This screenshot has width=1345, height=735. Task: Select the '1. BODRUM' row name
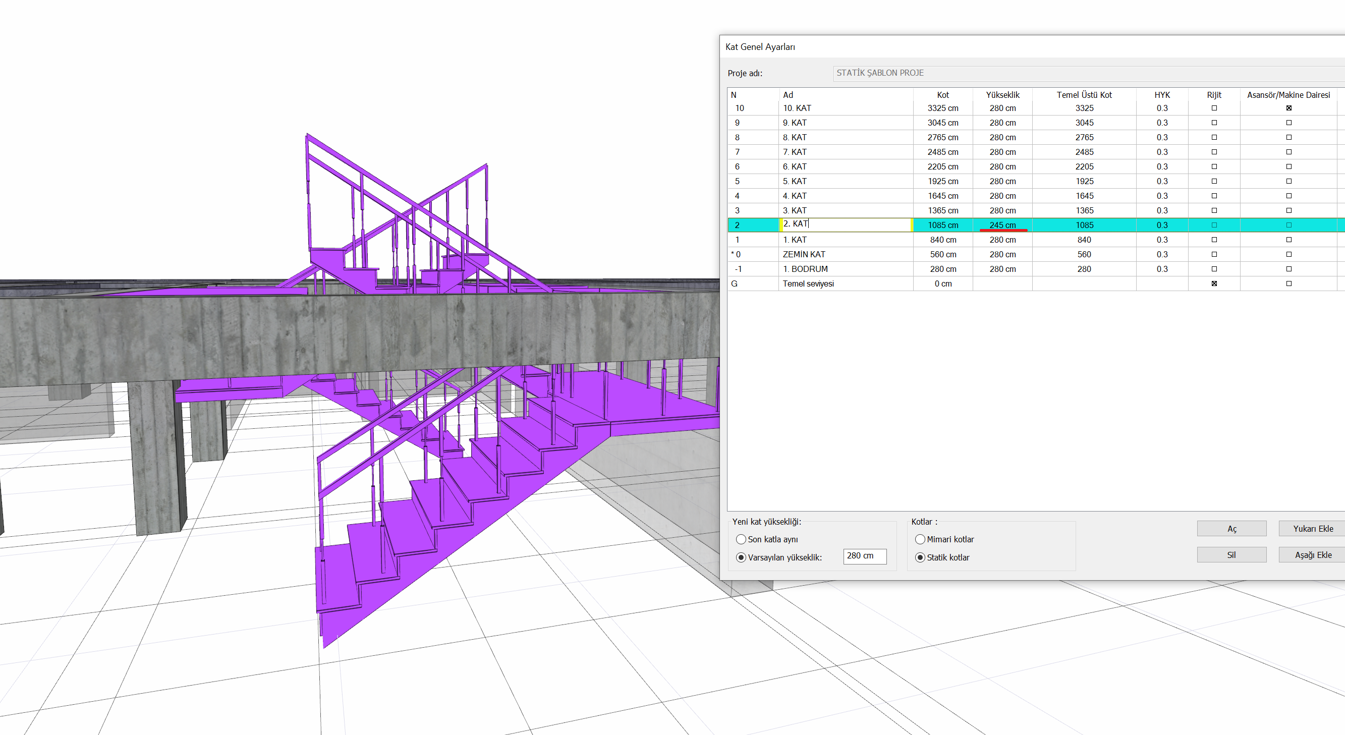coord(805,269)
